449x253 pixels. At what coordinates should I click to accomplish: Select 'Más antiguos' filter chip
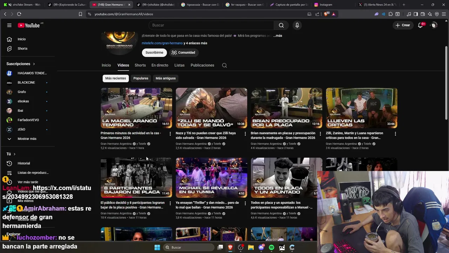(x=166, y=78)
